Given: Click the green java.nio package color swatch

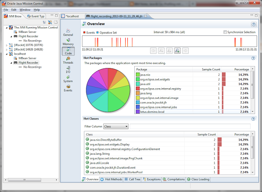Looking at the screenshot, I should point(138,75).
